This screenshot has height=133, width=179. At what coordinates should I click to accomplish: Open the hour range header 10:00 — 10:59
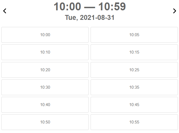point(89,7)
